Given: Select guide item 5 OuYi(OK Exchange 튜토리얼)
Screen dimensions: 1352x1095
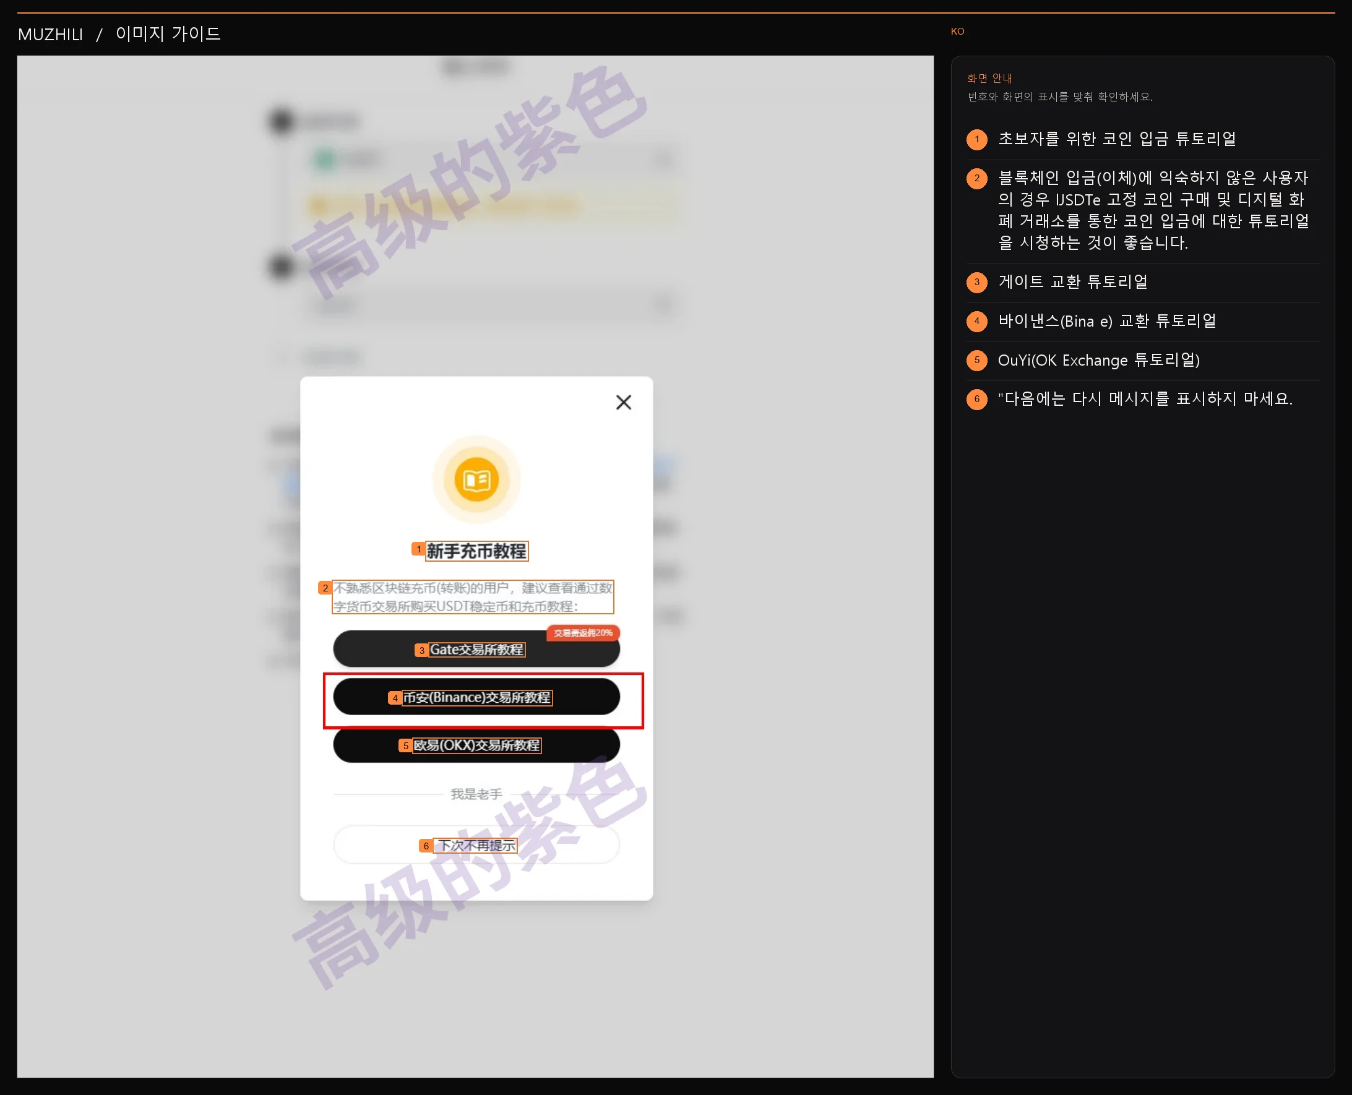Looking at the screenshot, I should (1142, 361).
